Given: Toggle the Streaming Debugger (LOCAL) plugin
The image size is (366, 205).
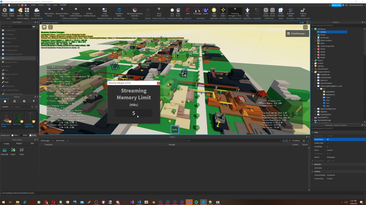Looking at the screenshot, I should (235, 12).
